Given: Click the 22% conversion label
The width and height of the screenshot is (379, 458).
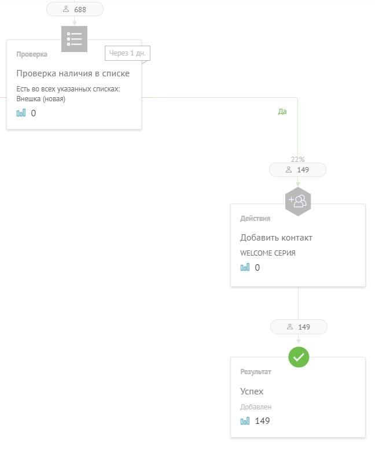Looking at the screenshot, I should pyautogui.click(x=297, y=159).
